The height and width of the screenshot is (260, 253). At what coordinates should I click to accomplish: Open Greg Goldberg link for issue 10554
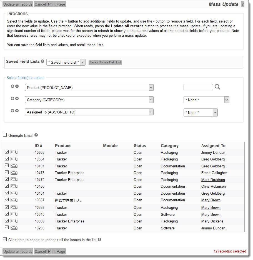click(213, 159)
